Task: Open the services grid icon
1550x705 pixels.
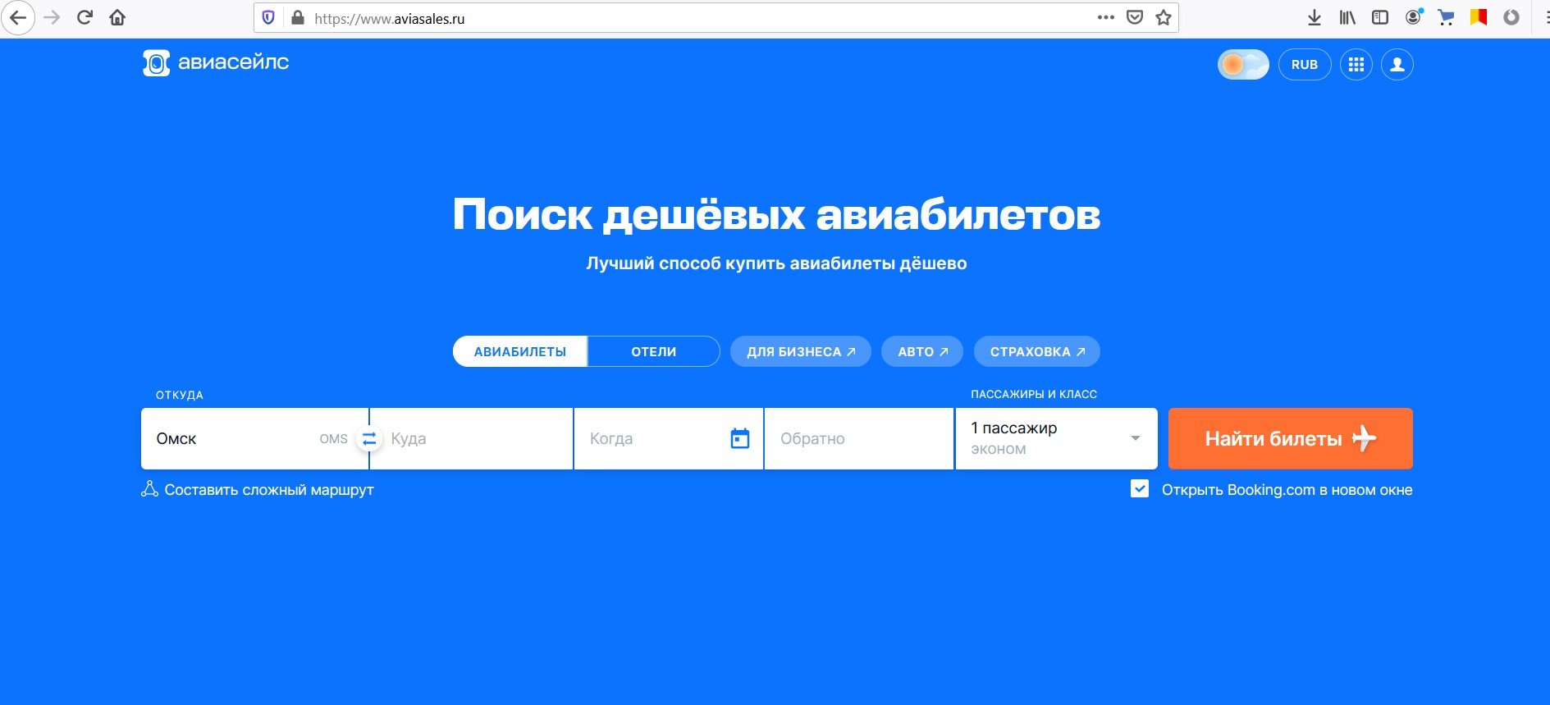Action: coord(1356,64)
